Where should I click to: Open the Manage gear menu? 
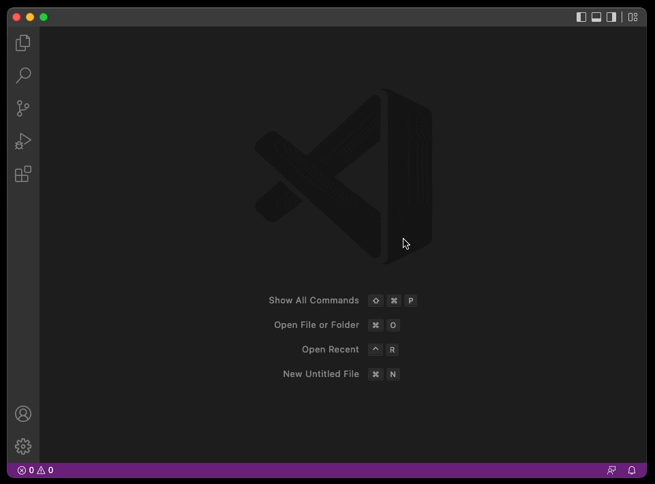pos(23,447)
